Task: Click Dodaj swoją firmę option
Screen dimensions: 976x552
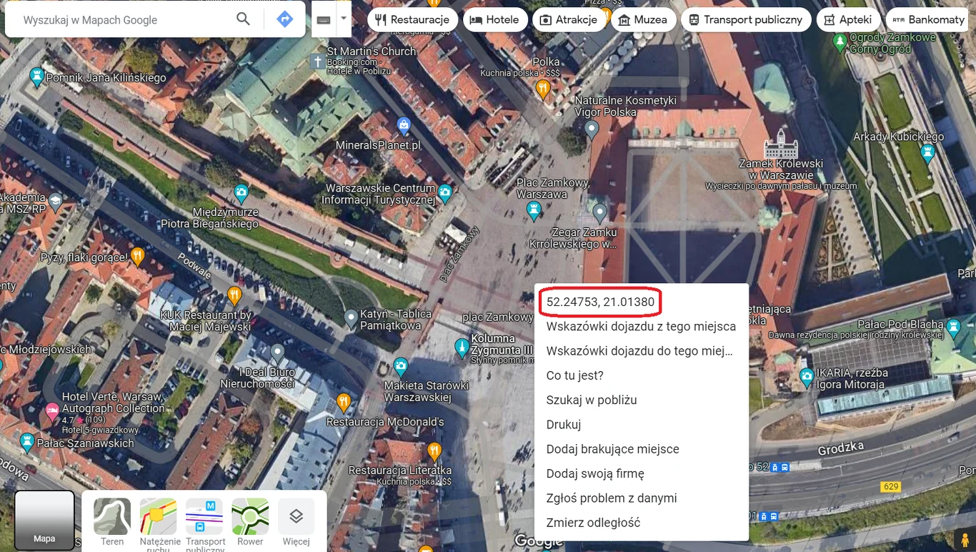Action: [x=595, y=473]
